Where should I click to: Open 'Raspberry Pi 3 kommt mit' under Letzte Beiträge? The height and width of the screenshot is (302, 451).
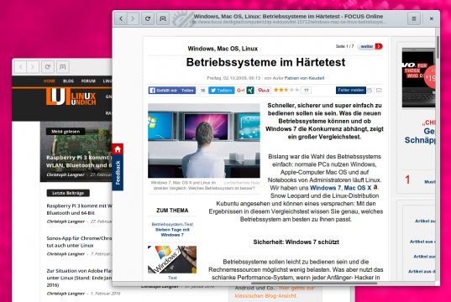(x=80, y=209)
